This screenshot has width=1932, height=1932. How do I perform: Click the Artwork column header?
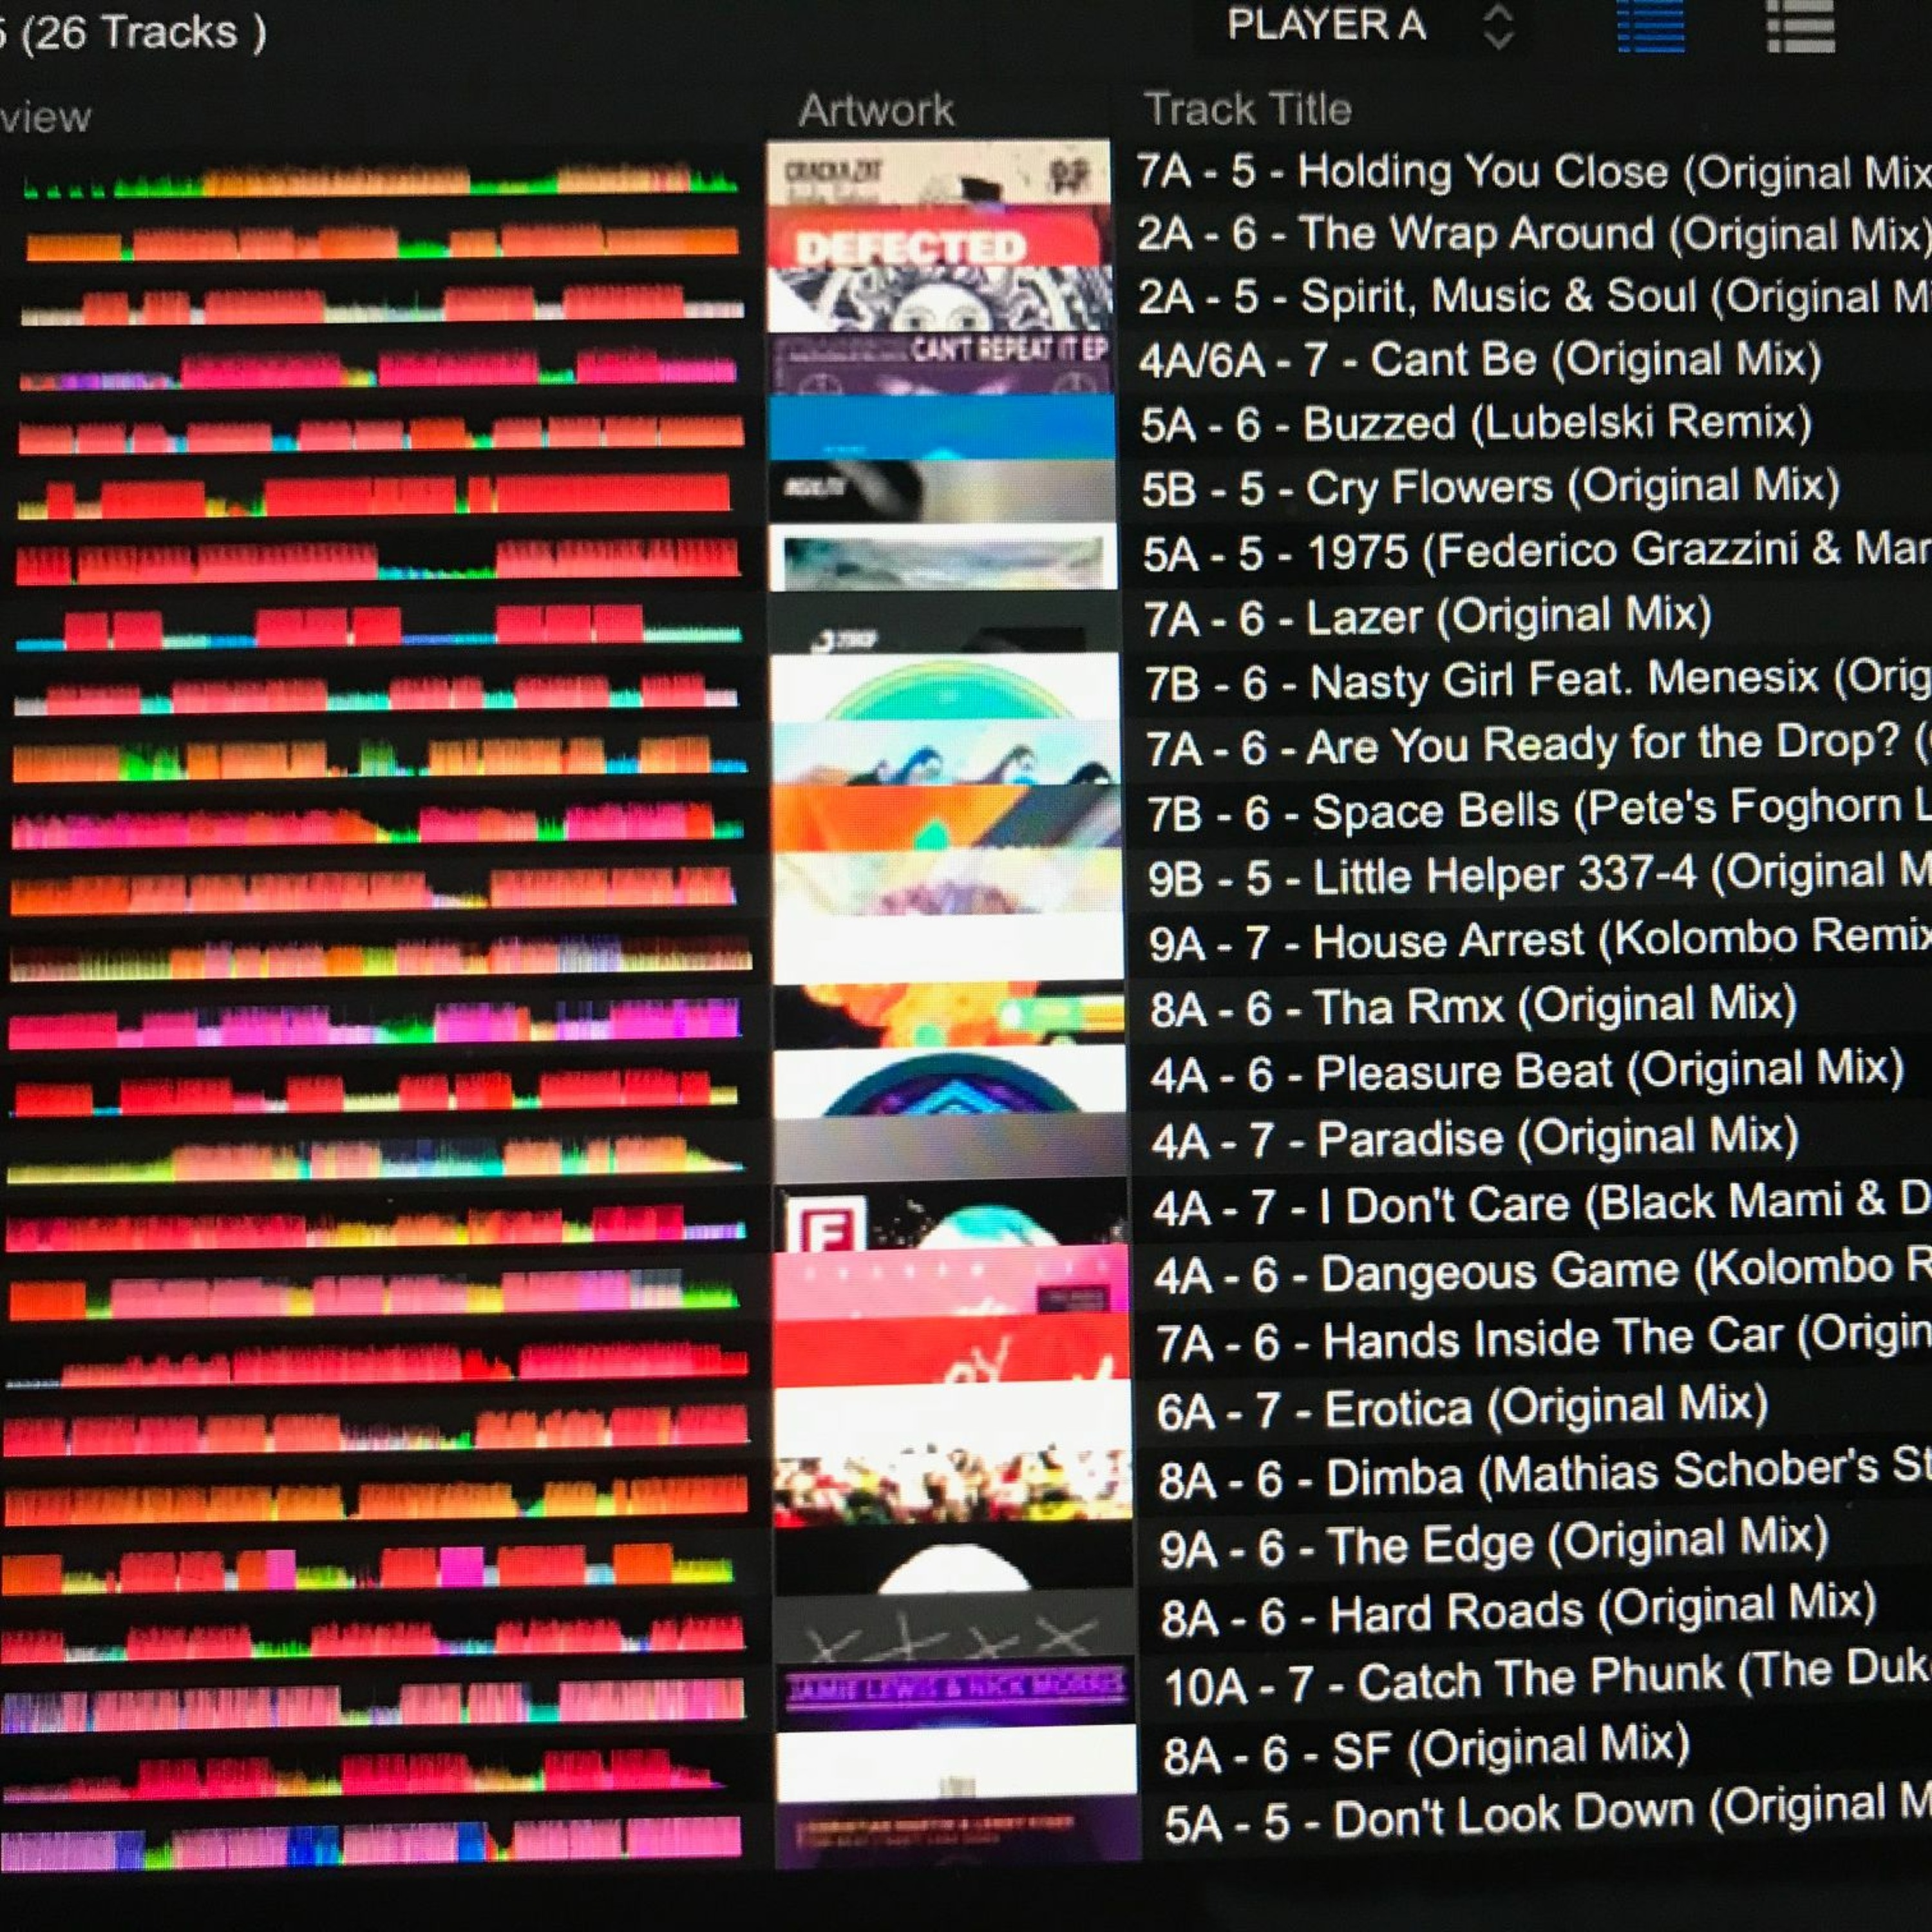click(876, 109)
